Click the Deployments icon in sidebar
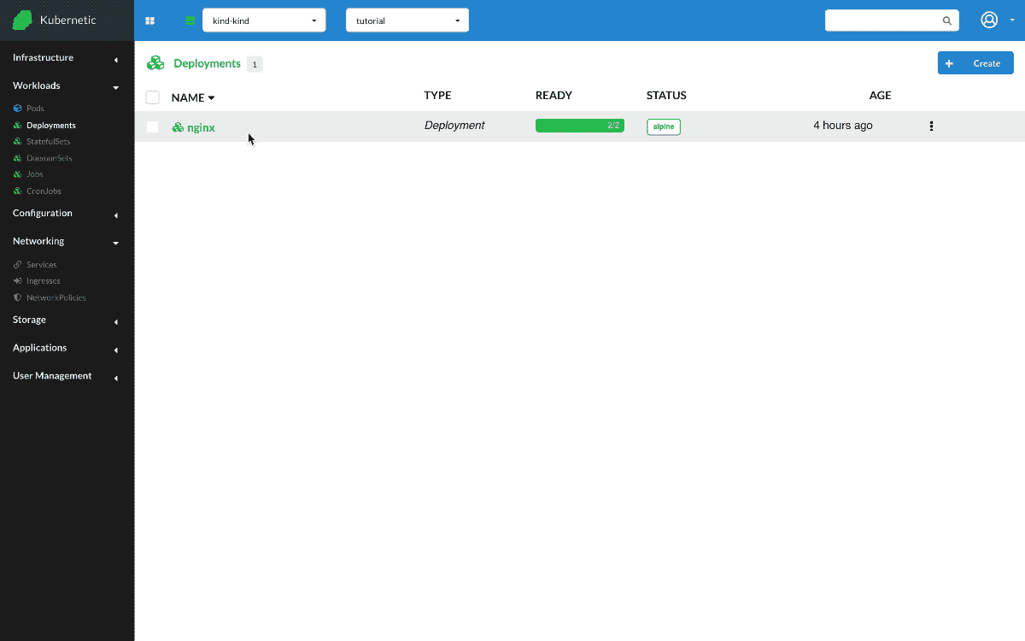Image resolution: width=1025 pixels, height=641 pixels. click(18, 125)
